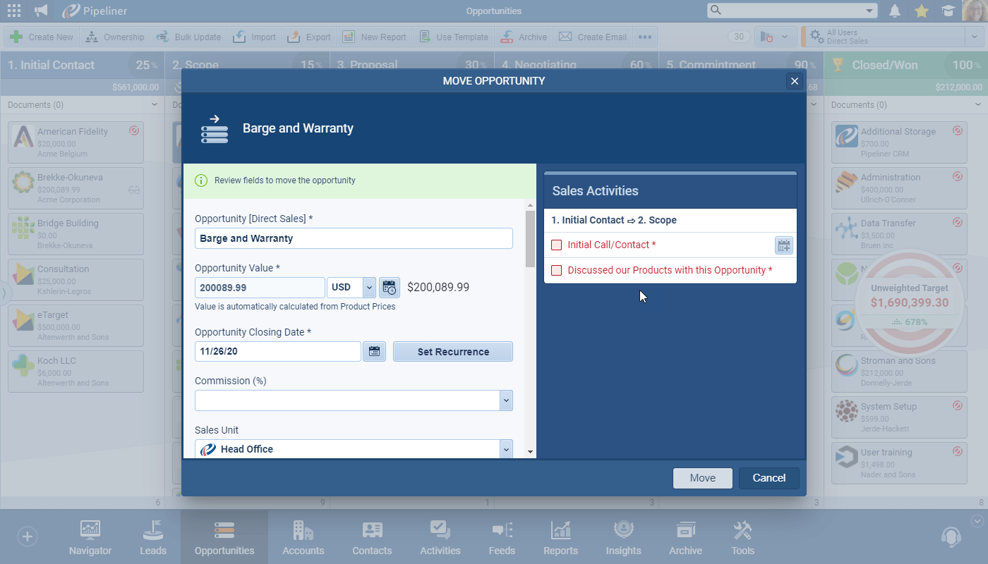Click the form's vertical scrollbar thumb
Image resolution: width=988 pixels, height=564 pixels.
click(x=530, y=238)
